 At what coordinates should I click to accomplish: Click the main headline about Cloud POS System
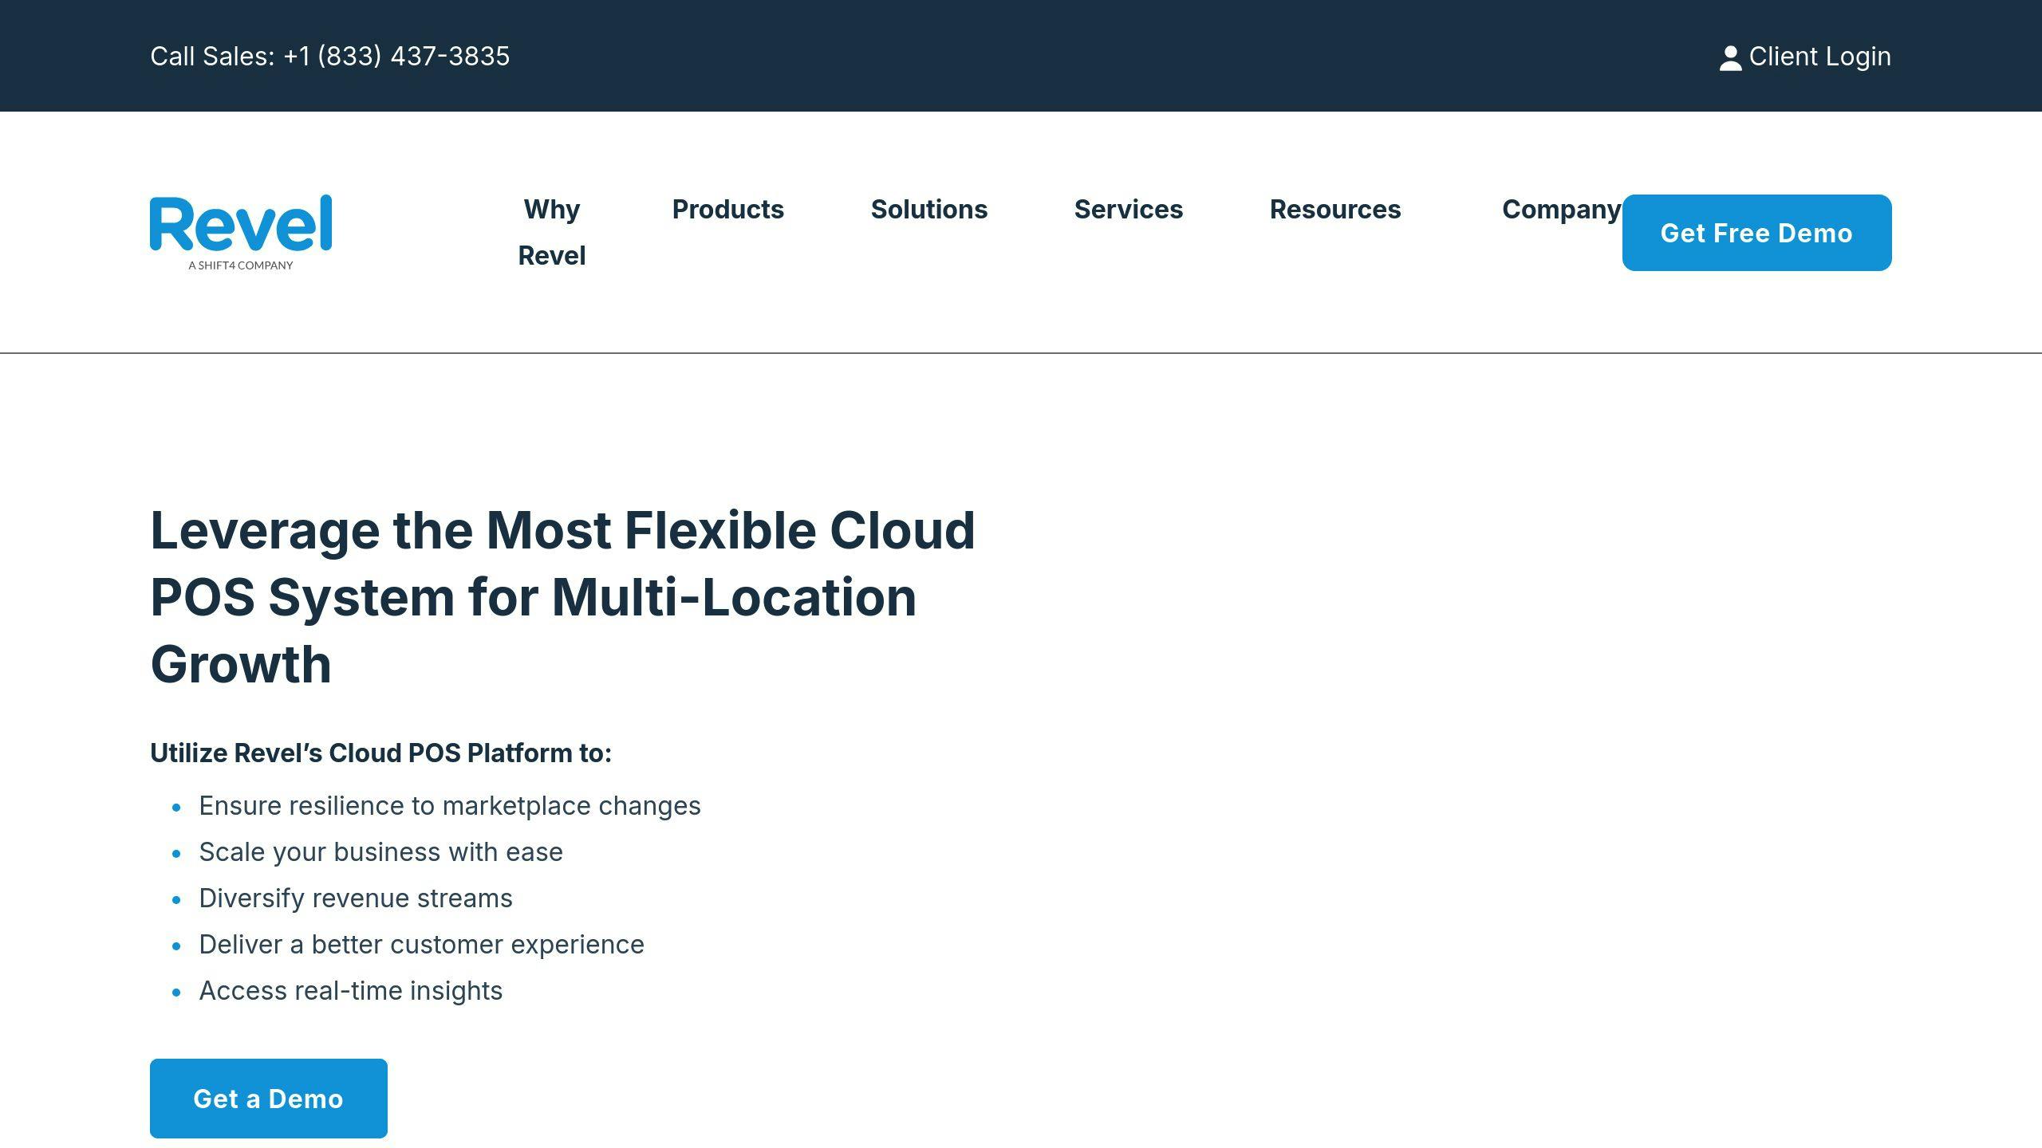tap(562, 597)
